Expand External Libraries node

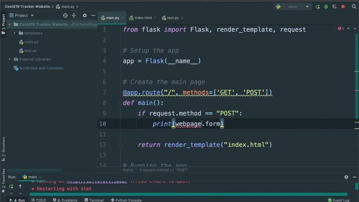tap(10, 59)
